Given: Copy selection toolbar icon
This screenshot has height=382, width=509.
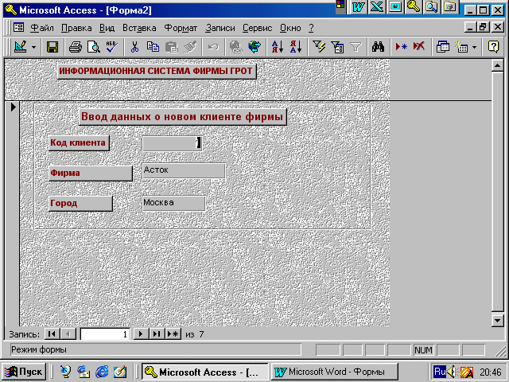Looking at the screenshot, I should click(x=153, y=47).
